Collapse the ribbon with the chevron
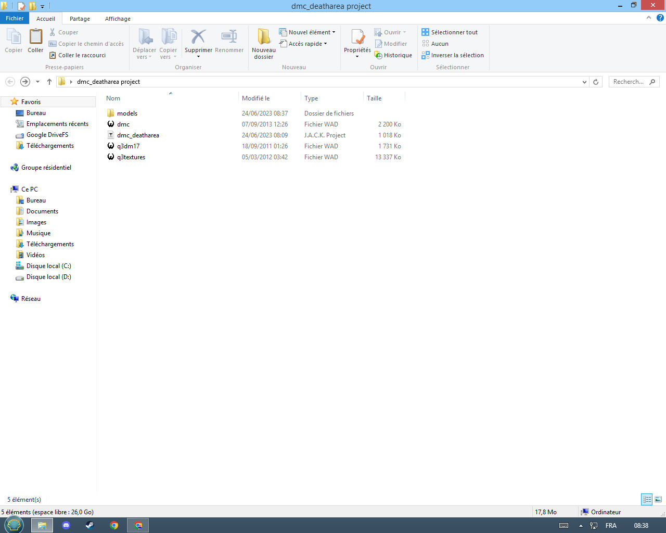Screen dimensions: 666x533 point(649,18)
